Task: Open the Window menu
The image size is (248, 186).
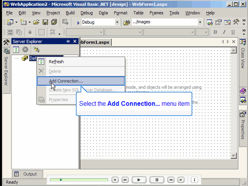Action: 192,13
